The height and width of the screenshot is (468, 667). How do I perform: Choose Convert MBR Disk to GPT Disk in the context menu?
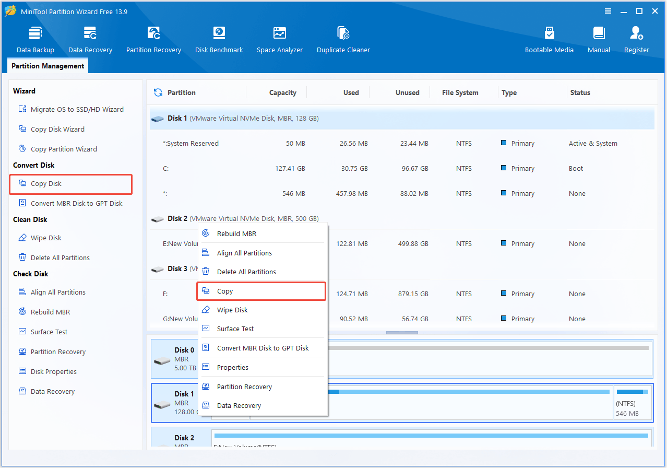click(x=263, y=348)
